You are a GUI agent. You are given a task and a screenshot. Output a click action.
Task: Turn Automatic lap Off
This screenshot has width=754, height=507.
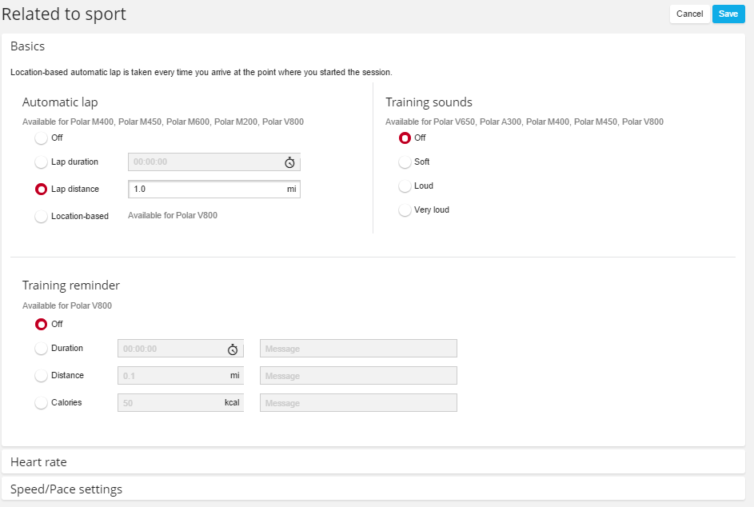[x=42, y=138]
